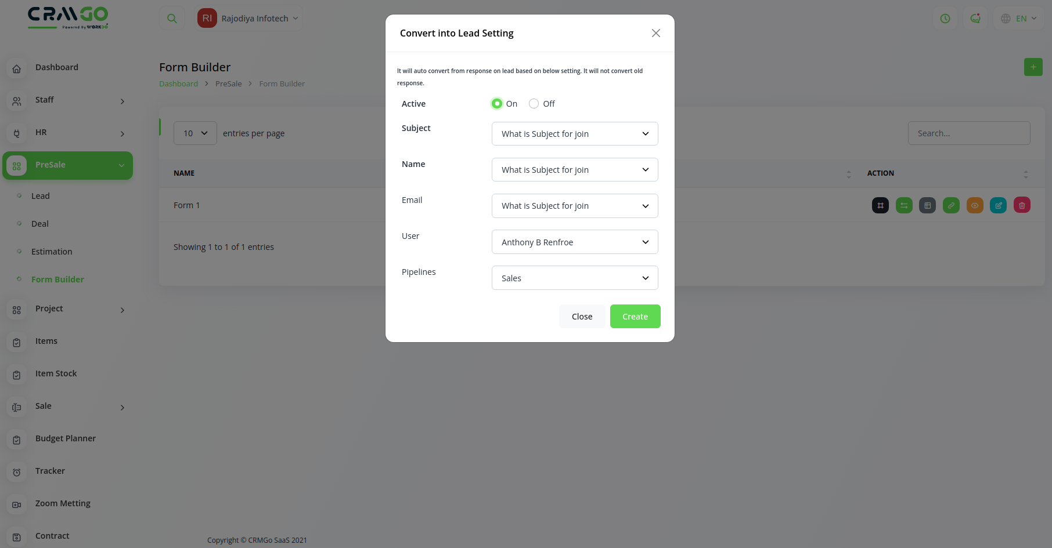Click the green convert arrows icon for Form 1

click(x=904, y=205)
